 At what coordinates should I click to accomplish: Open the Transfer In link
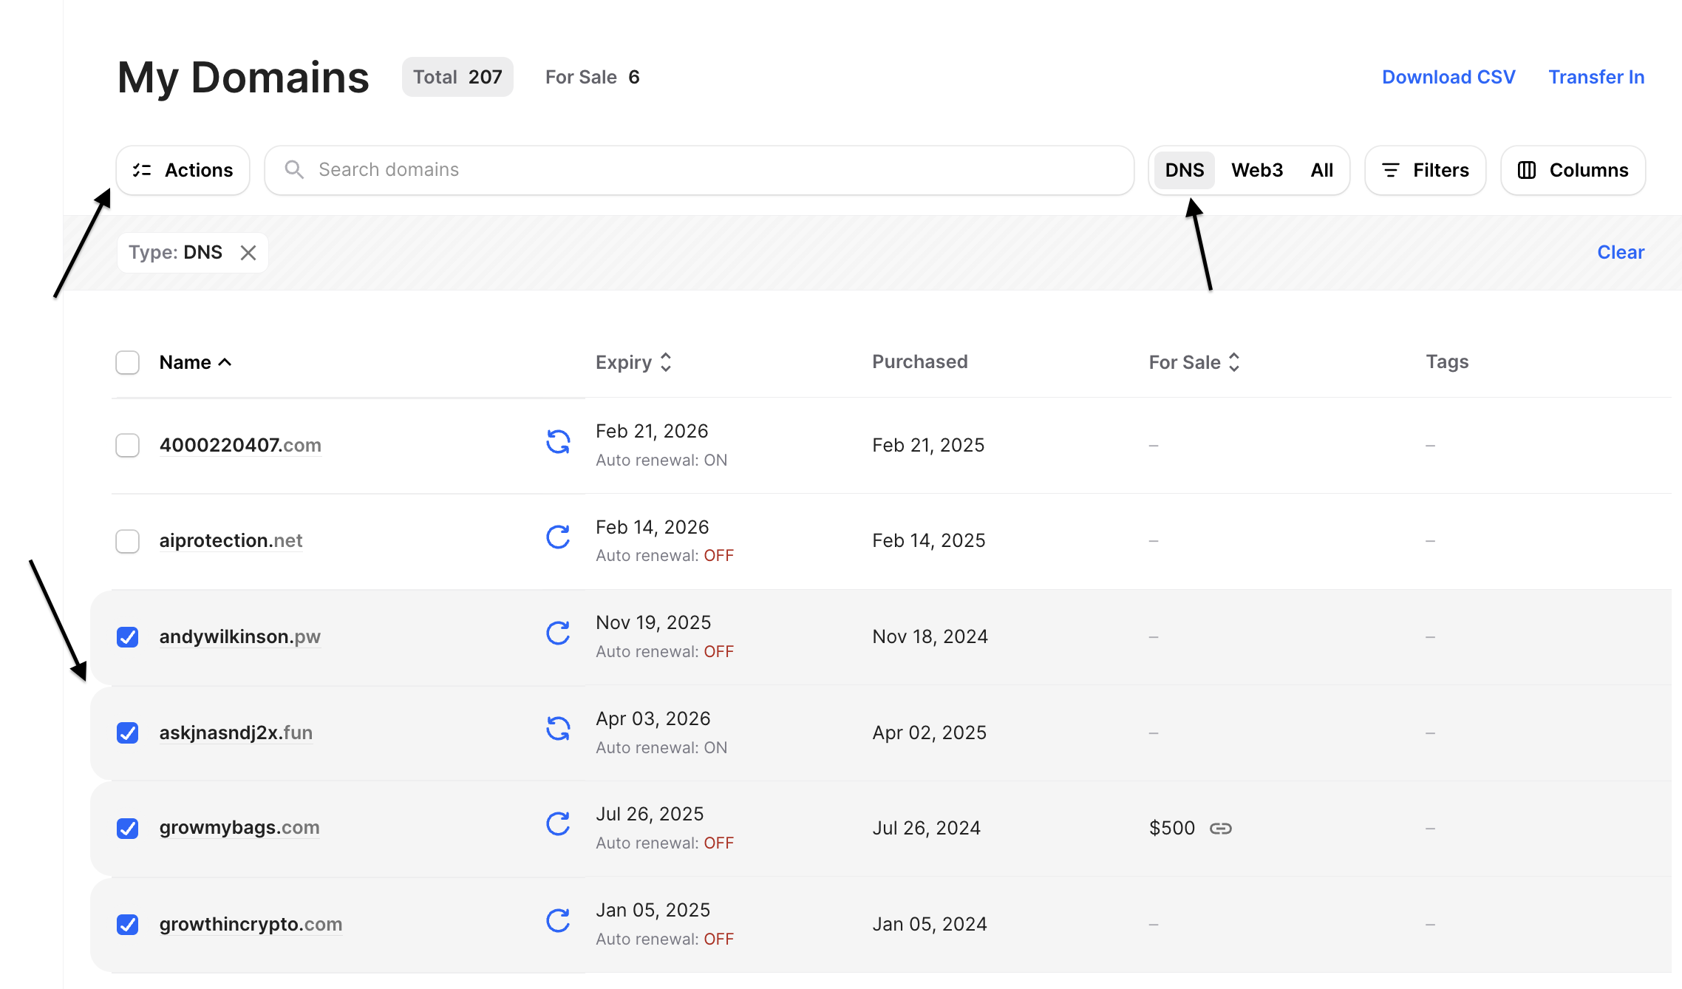point(1596,77)
